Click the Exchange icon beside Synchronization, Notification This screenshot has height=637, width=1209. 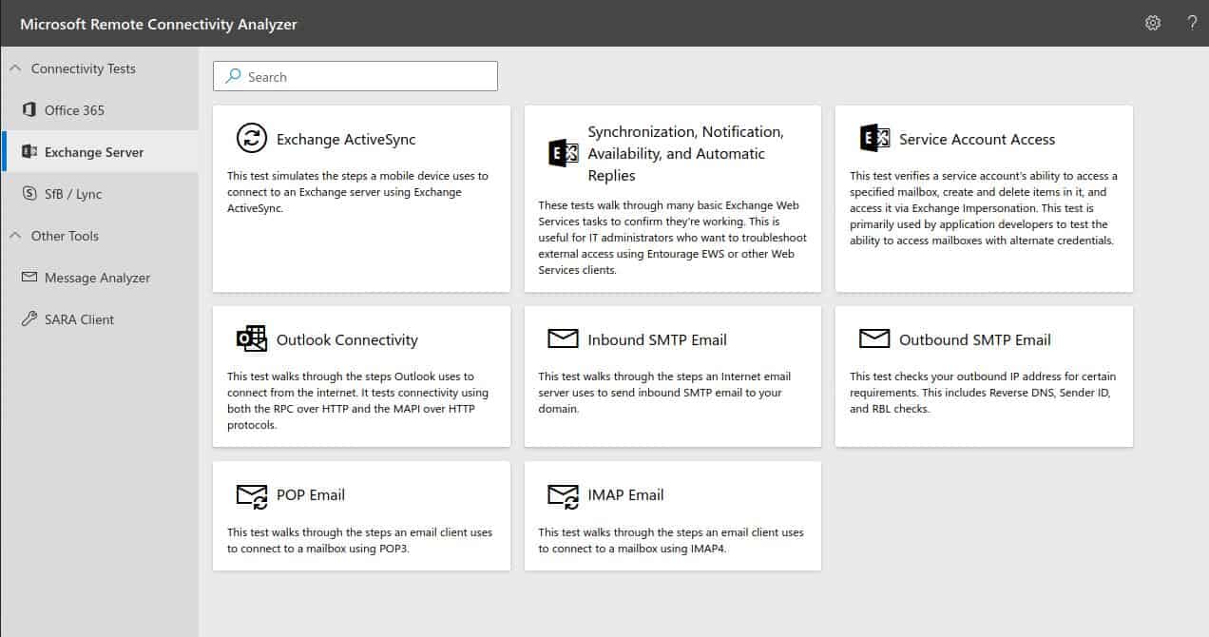pos(564,153)
